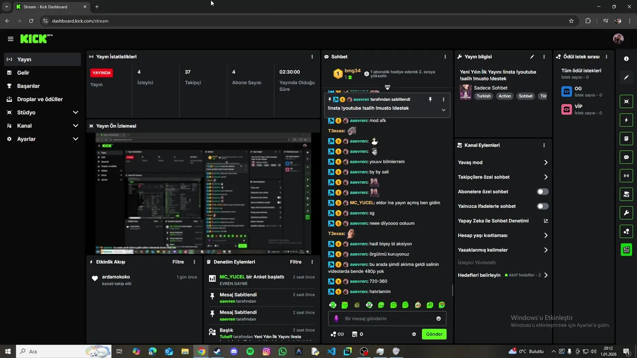Image resolution: width=637 pixels, height=358 pixels.
Task: Open Sohbet panel three-dot menu
Action: [445, 57]
